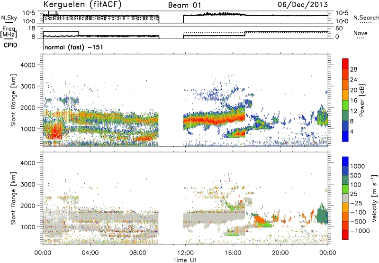Click the "1000" range tick of the velocity panel
Image resolution: width=379 pixels, height=263 pixels.
27,227
